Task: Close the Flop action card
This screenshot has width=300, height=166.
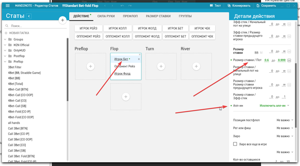Action: click(x=140, y=54)
